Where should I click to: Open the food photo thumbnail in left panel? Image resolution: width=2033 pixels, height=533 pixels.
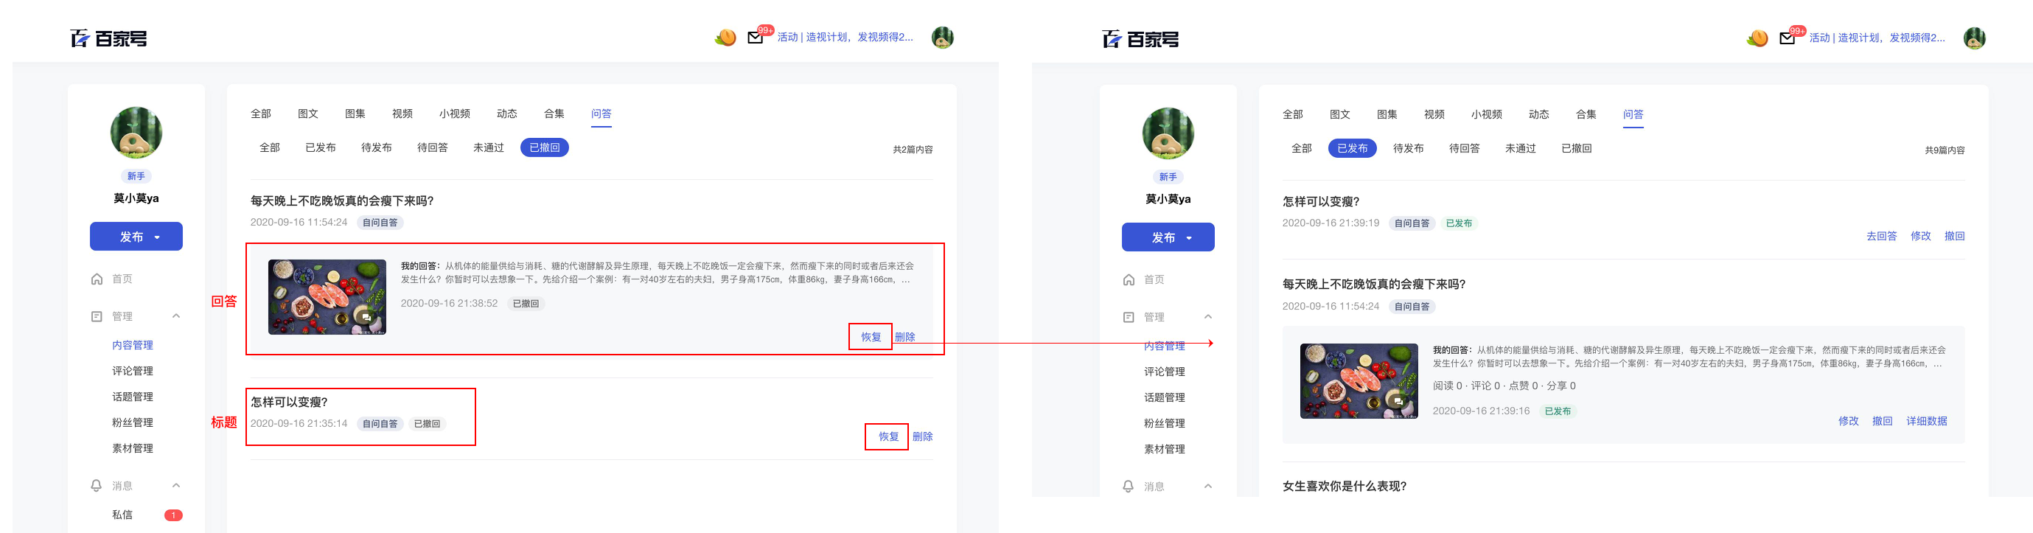pyautogui.click(x=327, y=297)
